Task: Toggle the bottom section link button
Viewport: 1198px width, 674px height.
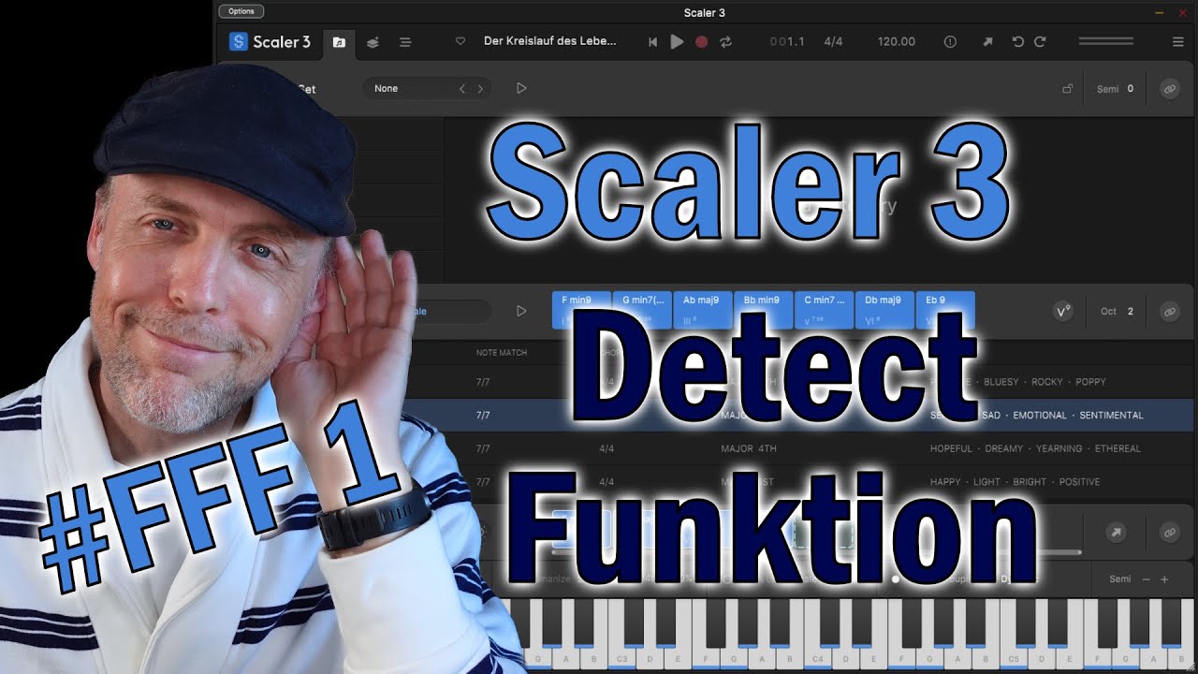Action: pos(1169,533)
